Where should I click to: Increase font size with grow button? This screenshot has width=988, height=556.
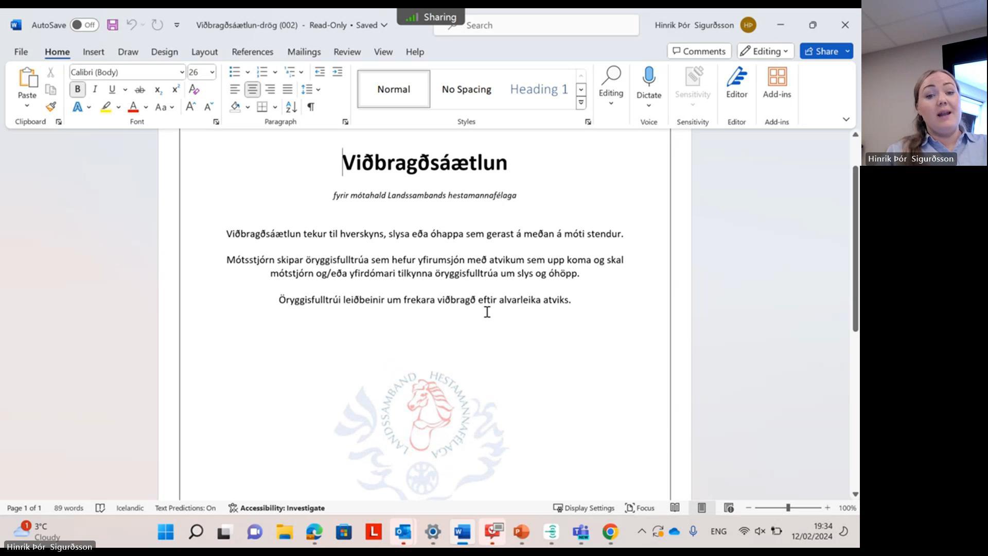pos(190,107)
